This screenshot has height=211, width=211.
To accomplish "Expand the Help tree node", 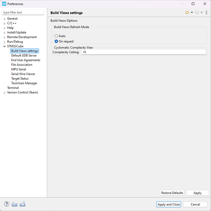I will (x=4, y=28).
